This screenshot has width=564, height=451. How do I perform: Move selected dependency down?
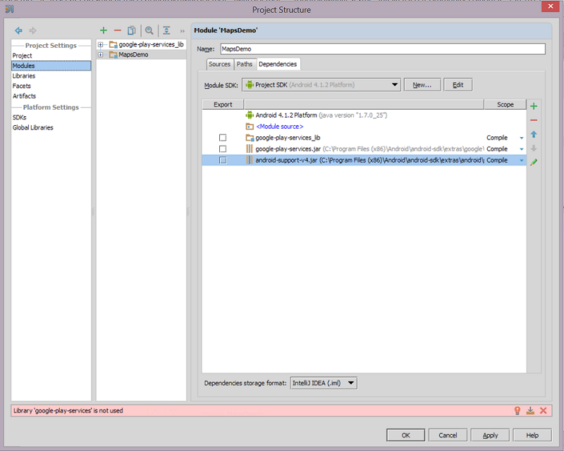tap(534, 148)
